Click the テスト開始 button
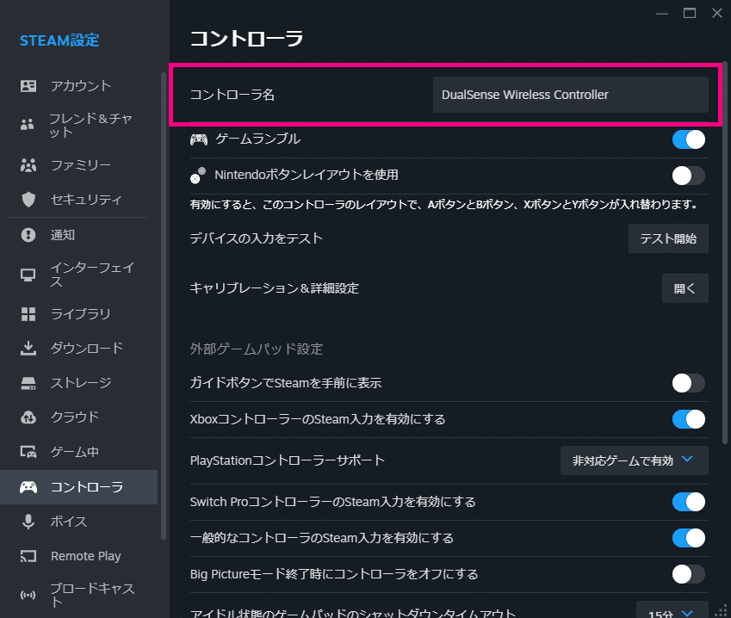731x618 pixels. pyautogui.click(x=668, y=238)
